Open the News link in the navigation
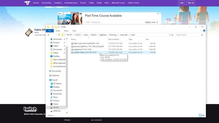This screenshot has width=219, height=123. pos(106,3)
